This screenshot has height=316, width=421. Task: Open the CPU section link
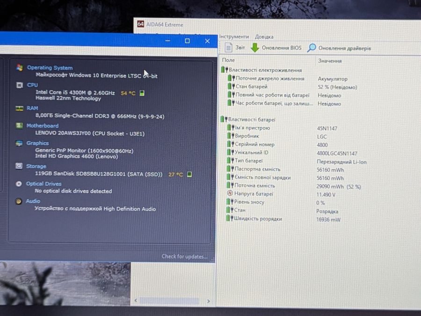tap(32, 84)
